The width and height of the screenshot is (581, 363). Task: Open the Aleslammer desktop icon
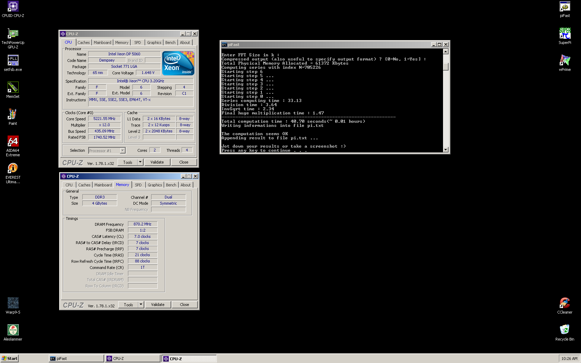click(13, 333)
